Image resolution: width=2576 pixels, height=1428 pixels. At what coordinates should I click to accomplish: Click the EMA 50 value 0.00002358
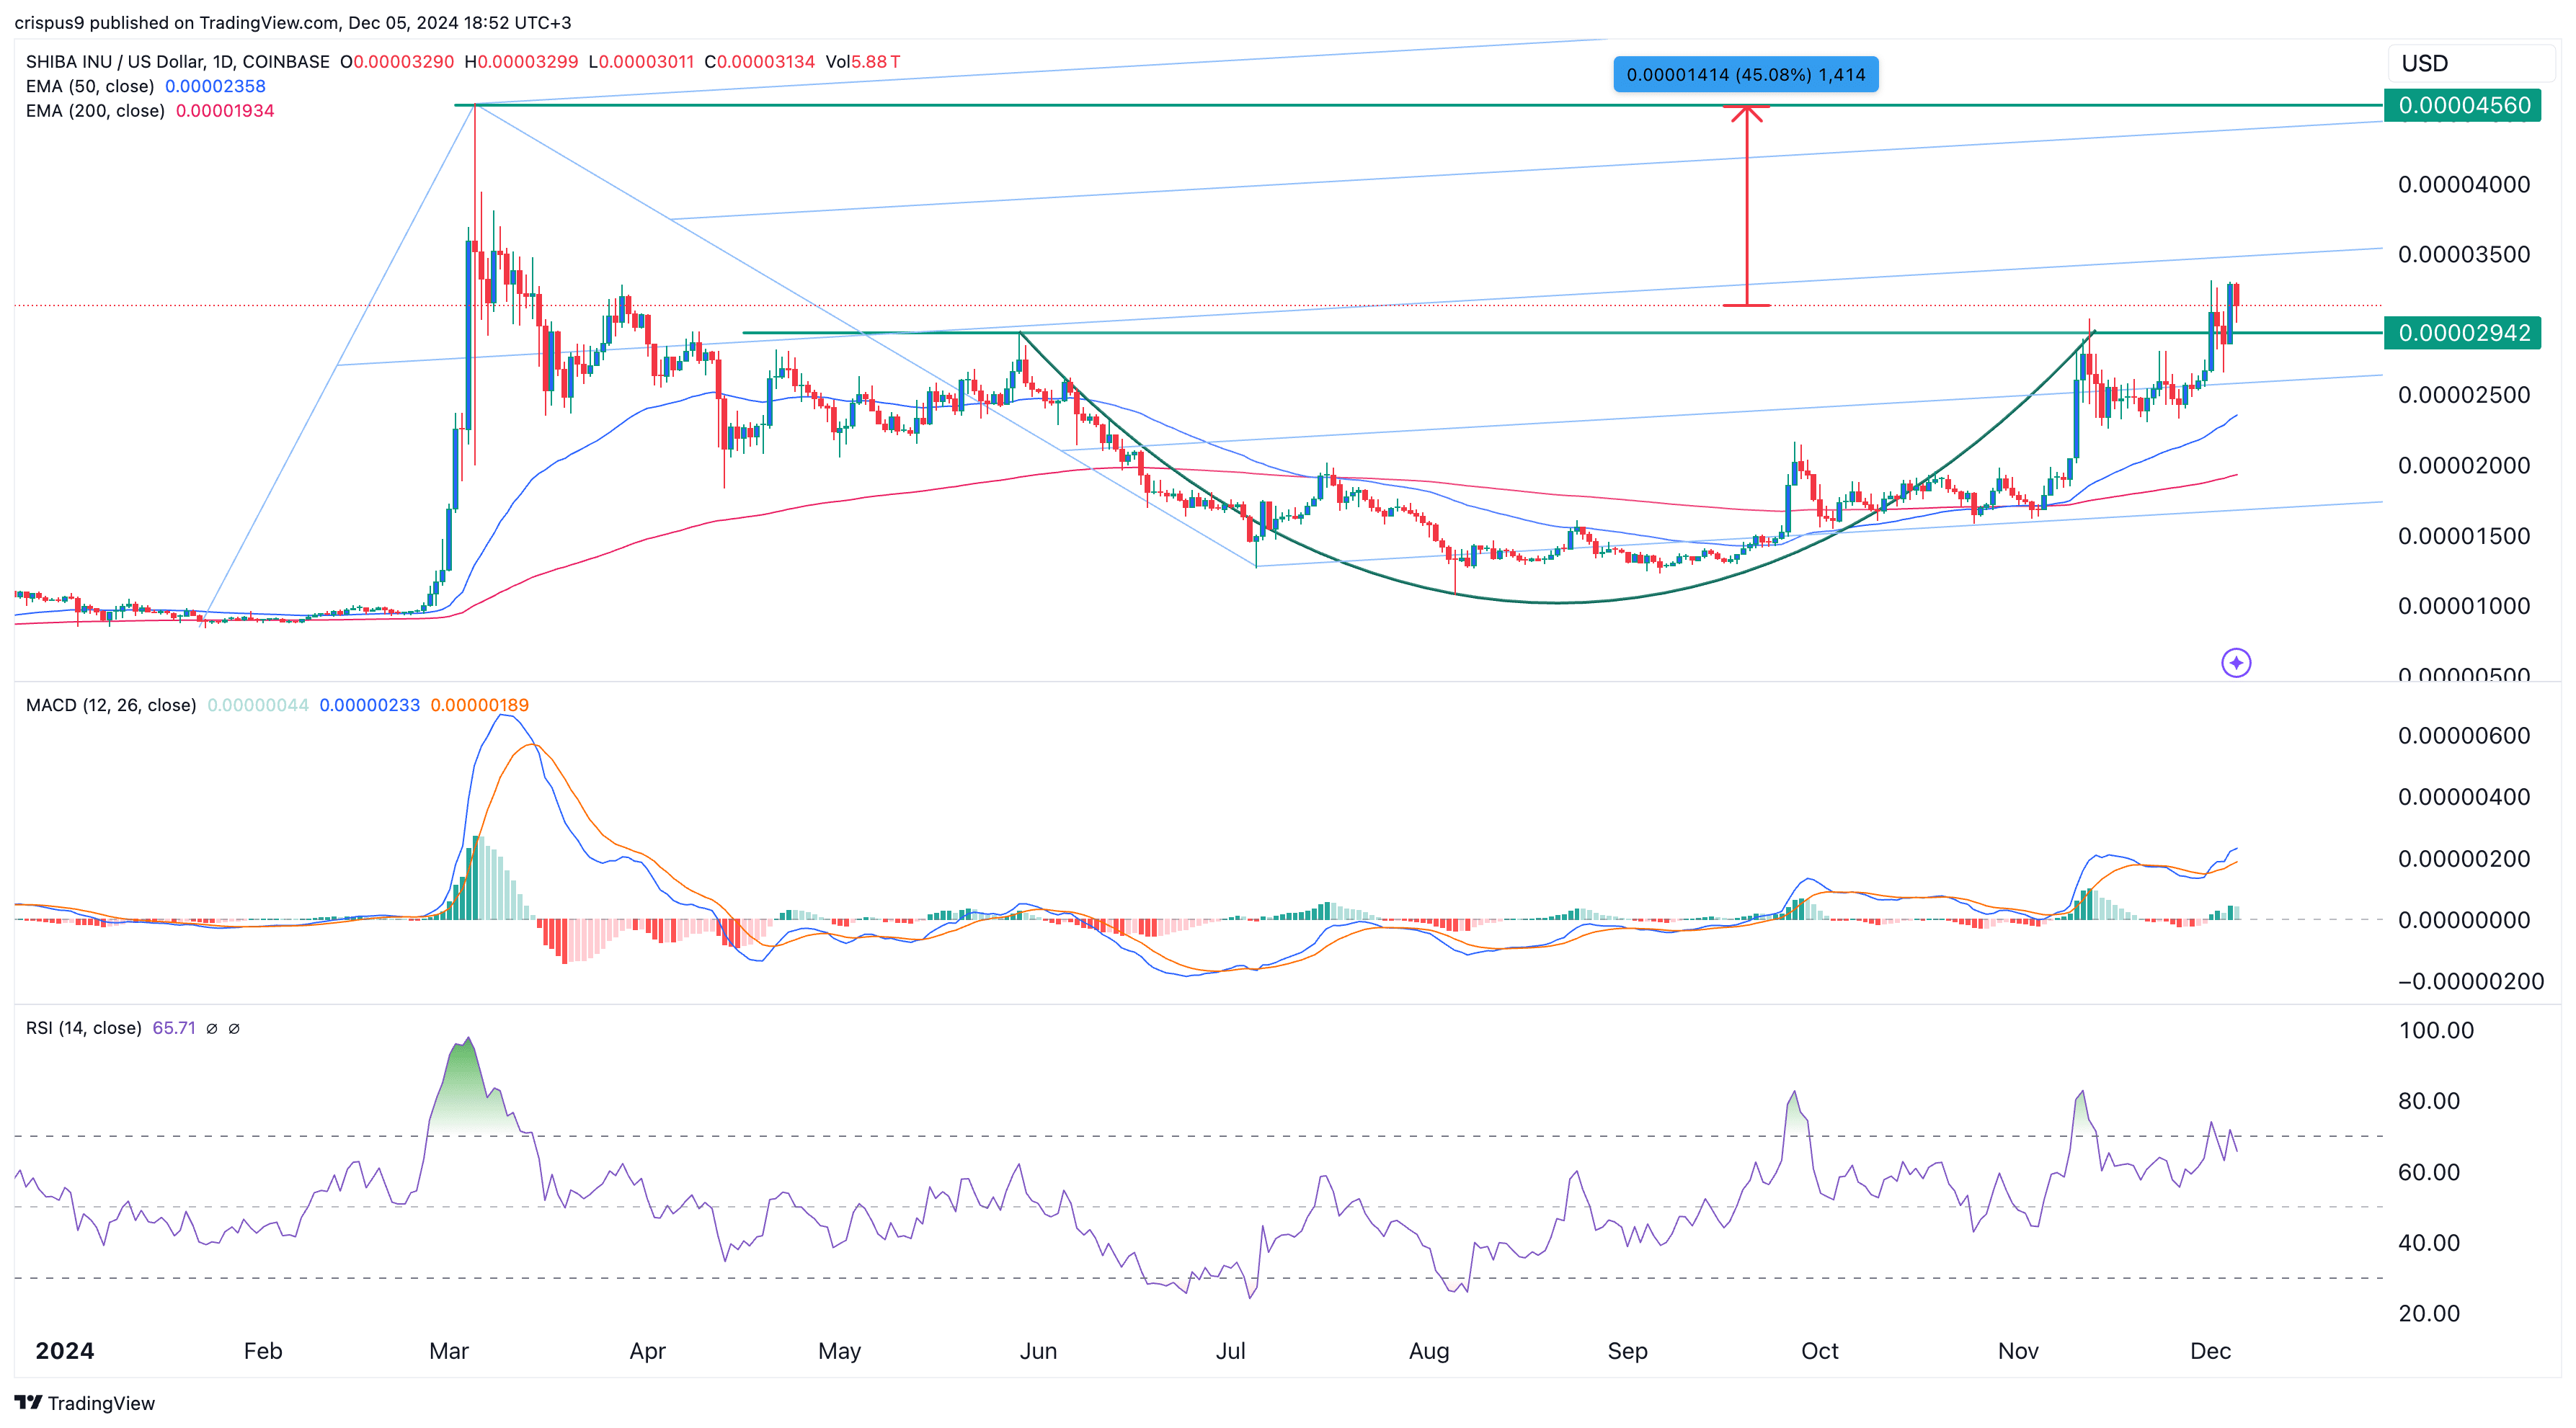coord(215,86)
